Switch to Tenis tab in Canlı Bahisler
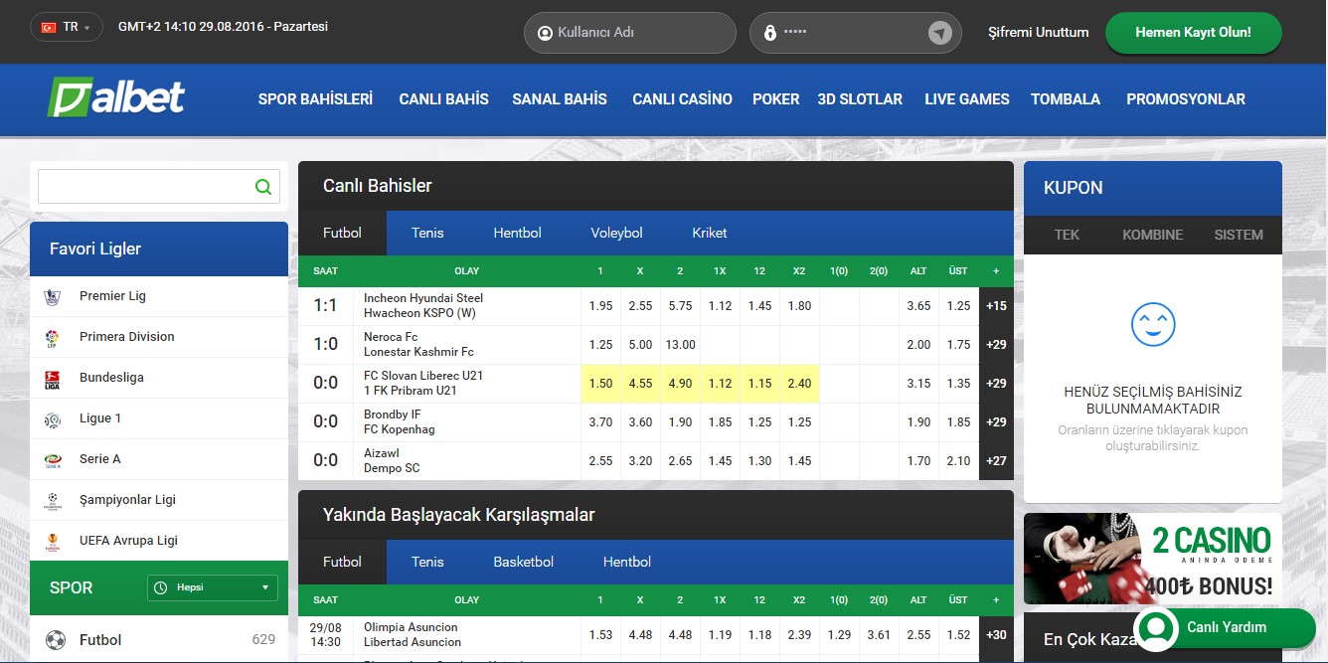 click(427, 233)
